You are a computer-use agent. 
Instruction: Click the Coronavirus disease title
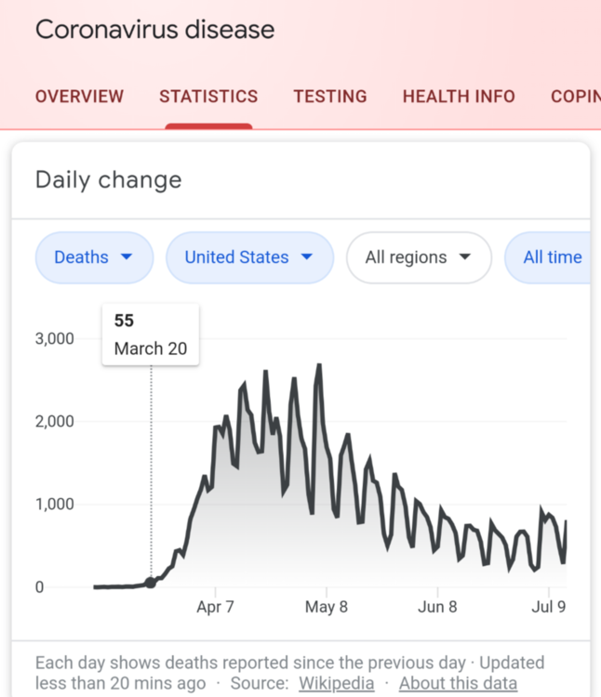pos(154,30)
